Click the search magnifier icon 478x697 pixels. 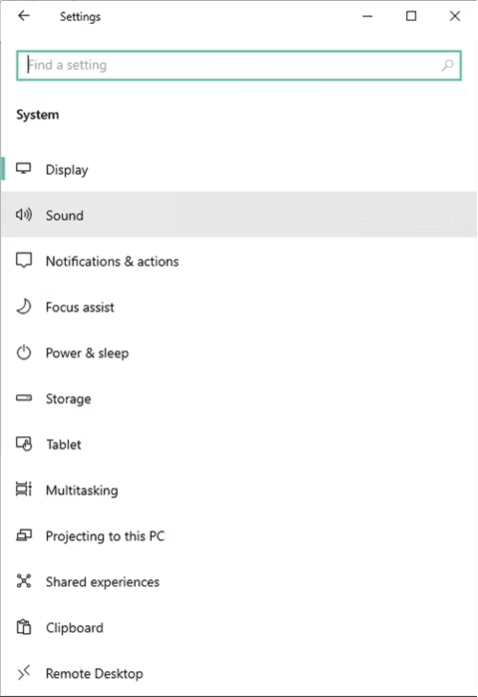(x=447, y=65)
